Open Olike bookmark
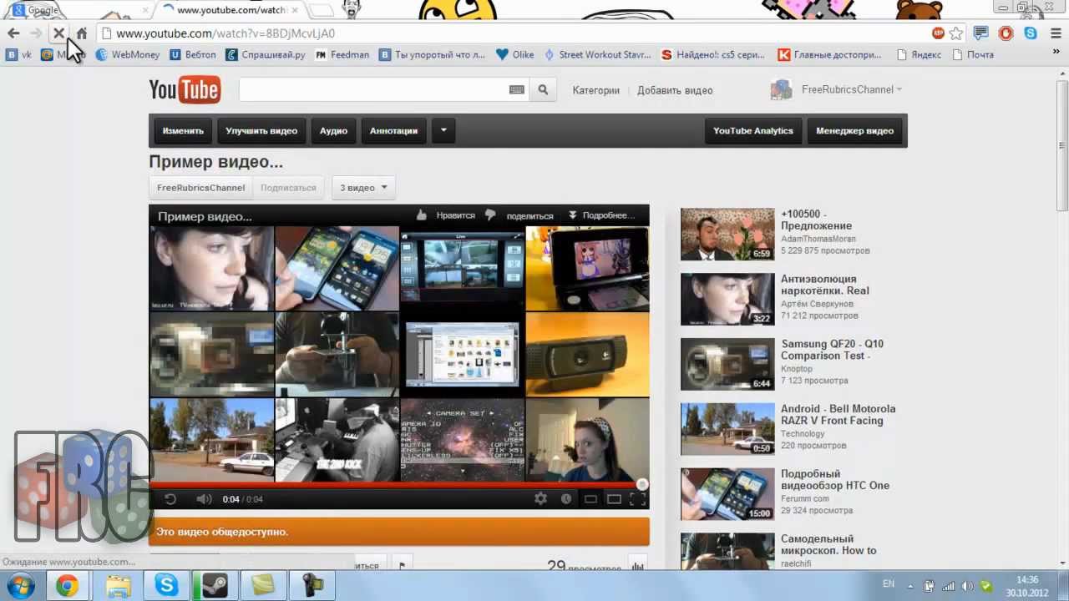1069x601 pixels. [x=514, y=54]
